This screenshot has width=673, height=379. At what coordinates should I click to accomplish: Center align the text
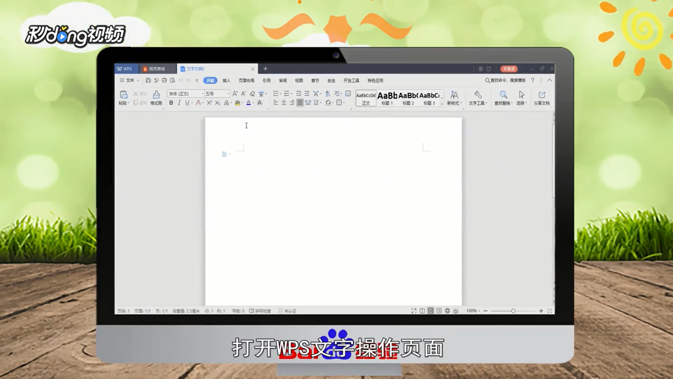(284, 102)
